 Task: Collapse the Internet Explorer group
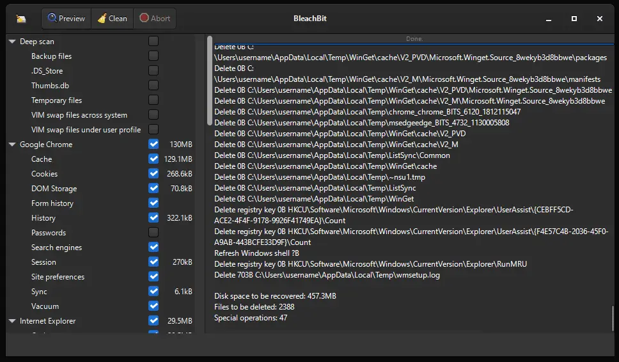[12, 321]
